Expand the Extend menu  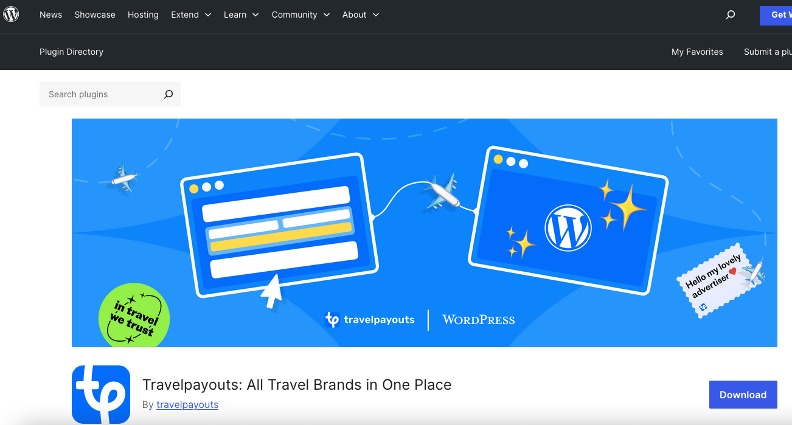191,15
